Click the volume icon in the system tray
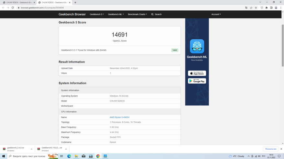284x159 pixels. (x=259, y=156)
